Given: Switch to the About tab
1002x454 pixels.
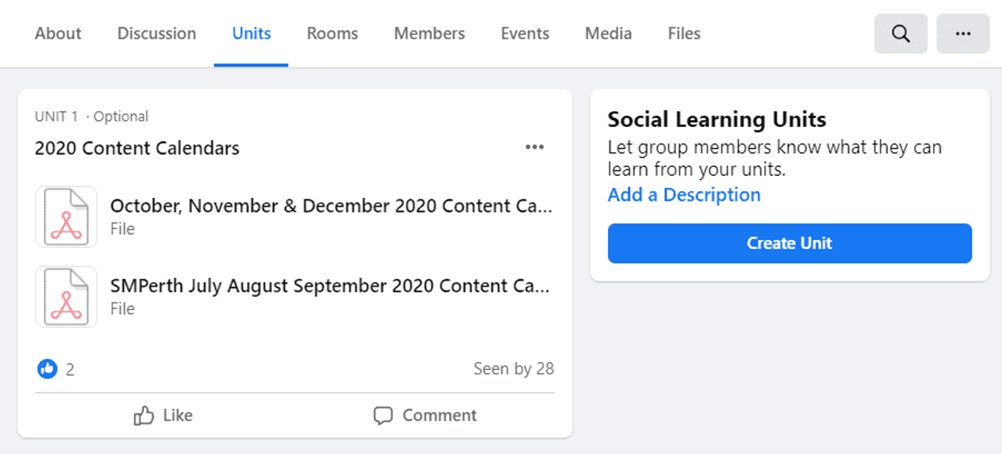Looking at the screenshot, I should tap(58, 33).
